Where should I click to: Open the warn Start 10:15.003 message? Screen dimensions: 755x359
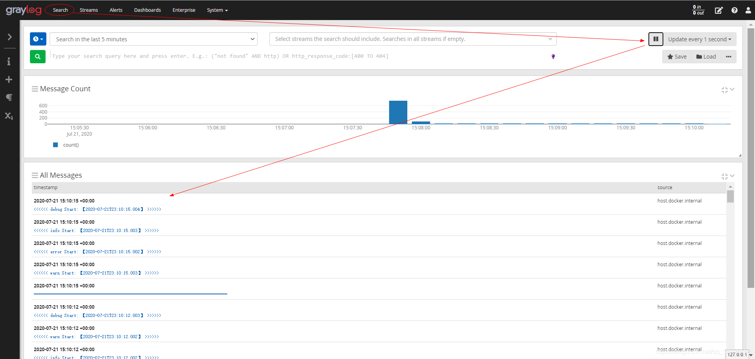tap(96, 273)
